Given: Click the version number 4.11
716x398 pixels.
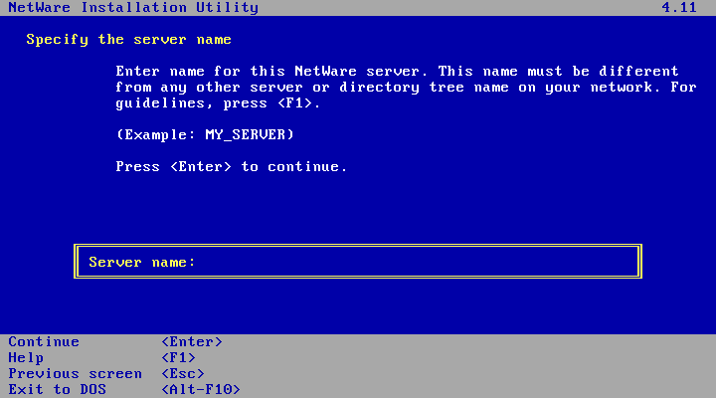Looking at the screenshot, I should [x=679, y=8].
